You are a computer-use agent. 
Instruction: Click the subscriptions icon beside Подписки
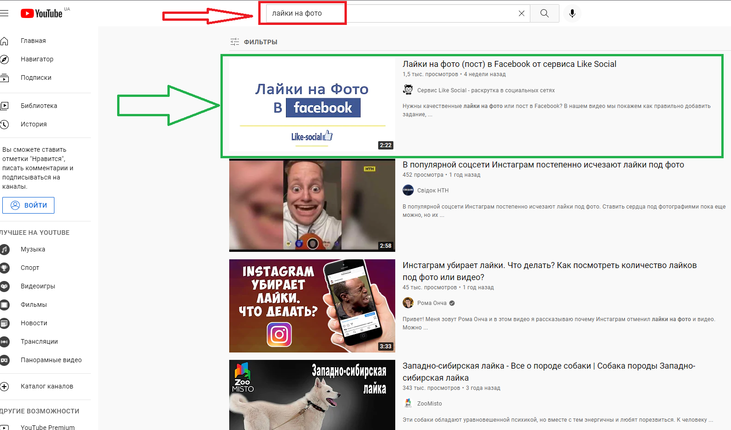pyautogui.click(x=4, y=78)
